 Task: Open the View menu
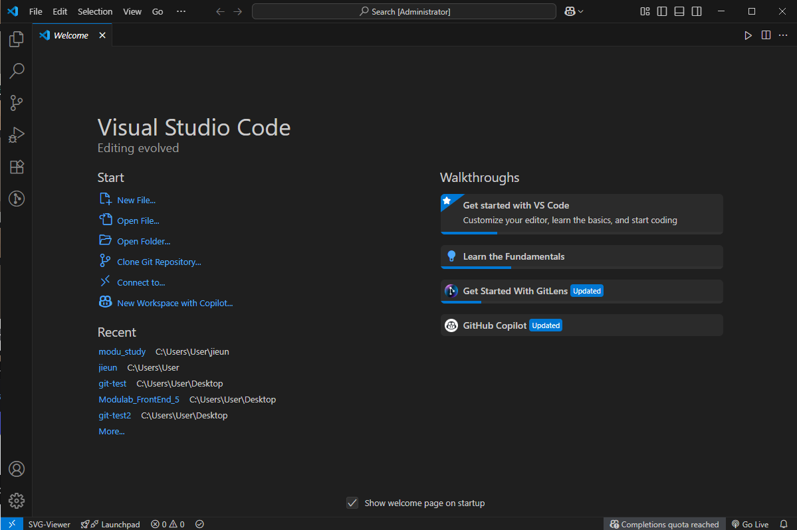click(x=132, y=11)
